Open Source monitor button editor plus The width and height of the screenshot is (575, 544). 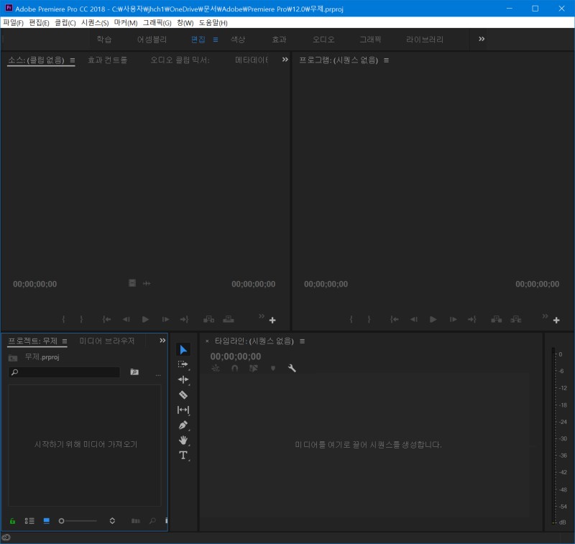click(x=272, y=321)
